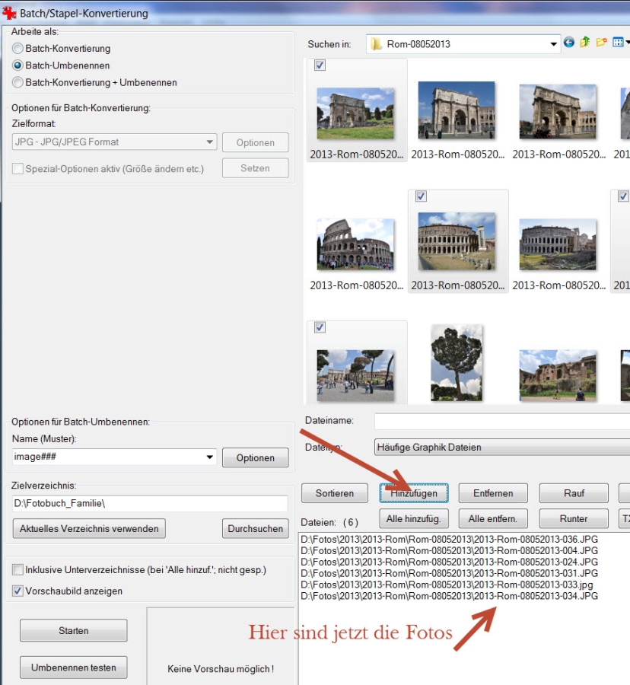This screenshot has width=630, height=685.
Task: Select file entry ending -004.JPG in list
Action: [449, 550]
